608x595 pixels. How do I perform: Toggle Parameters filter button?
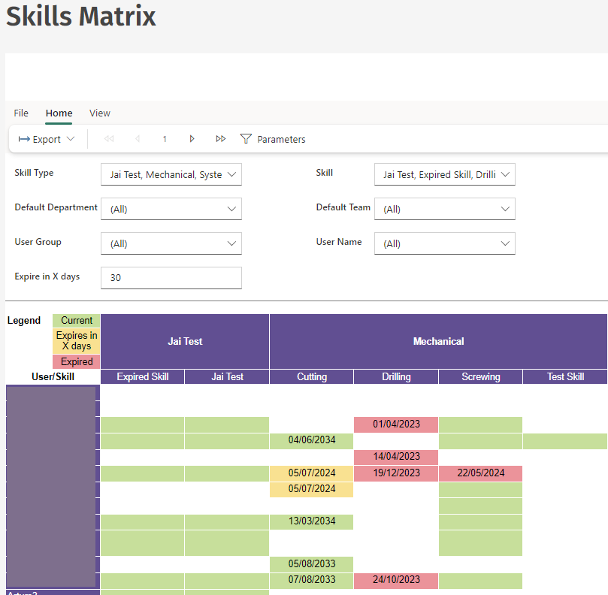pyautogui.click(x=273, y=139)
